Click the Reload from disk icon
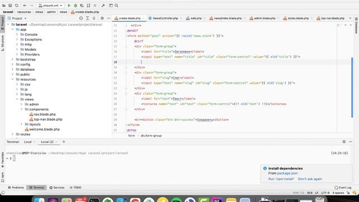Image resolution: width=359 pixels, height=202 pixels. [17, 6]
